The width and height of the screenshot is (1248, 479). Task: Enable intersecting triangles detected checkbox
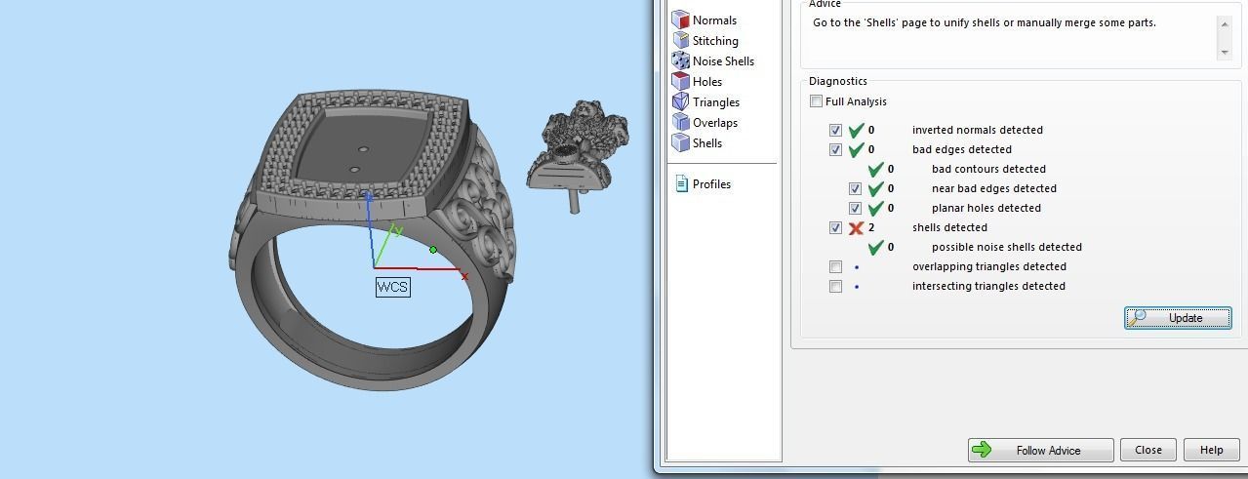[x=835, y=286]
